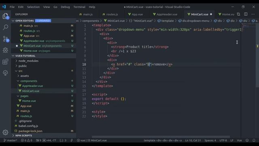The height and width of the screenshot is (146, 259).
Task: Change language mode Vue in status bar
Action: [239, 140]
